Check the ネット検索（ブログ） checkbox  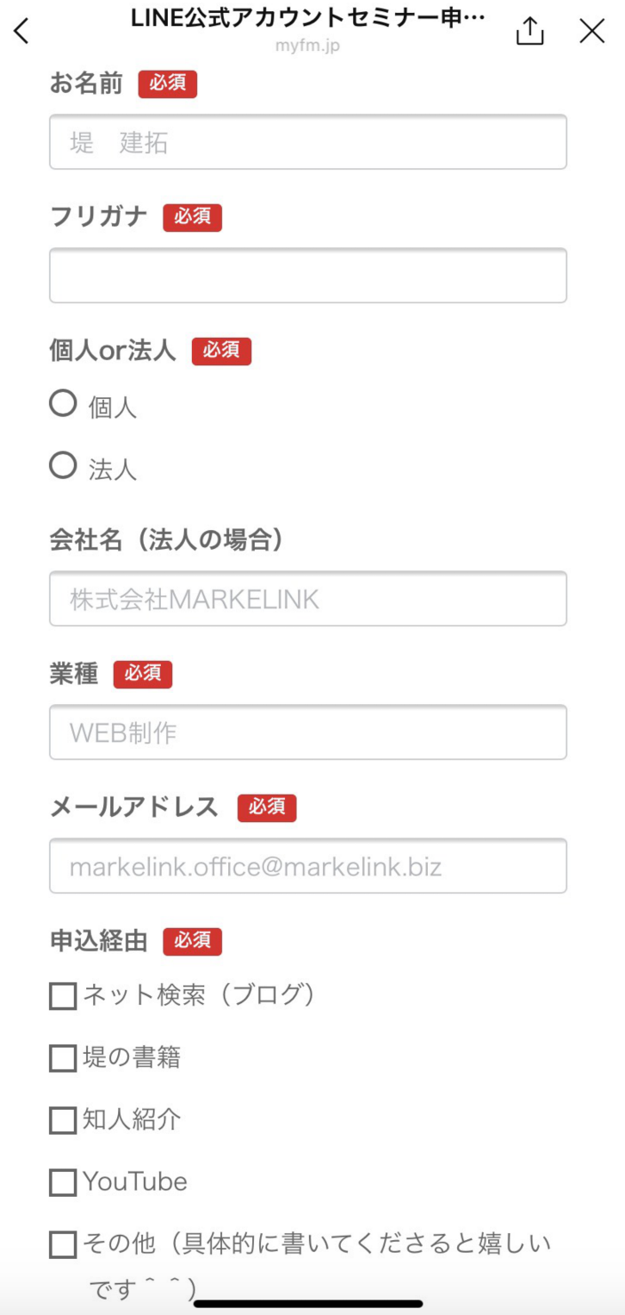pos(63,996)
